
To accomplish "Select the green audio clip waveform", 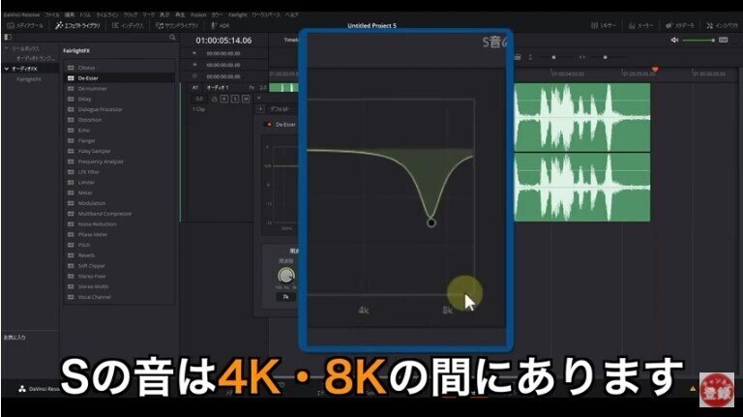I will (581, 152).
